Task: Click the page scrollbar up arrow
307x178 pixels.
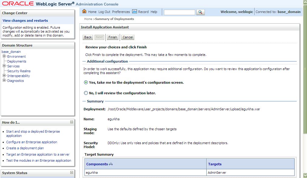Action: (x=305, y=2)
